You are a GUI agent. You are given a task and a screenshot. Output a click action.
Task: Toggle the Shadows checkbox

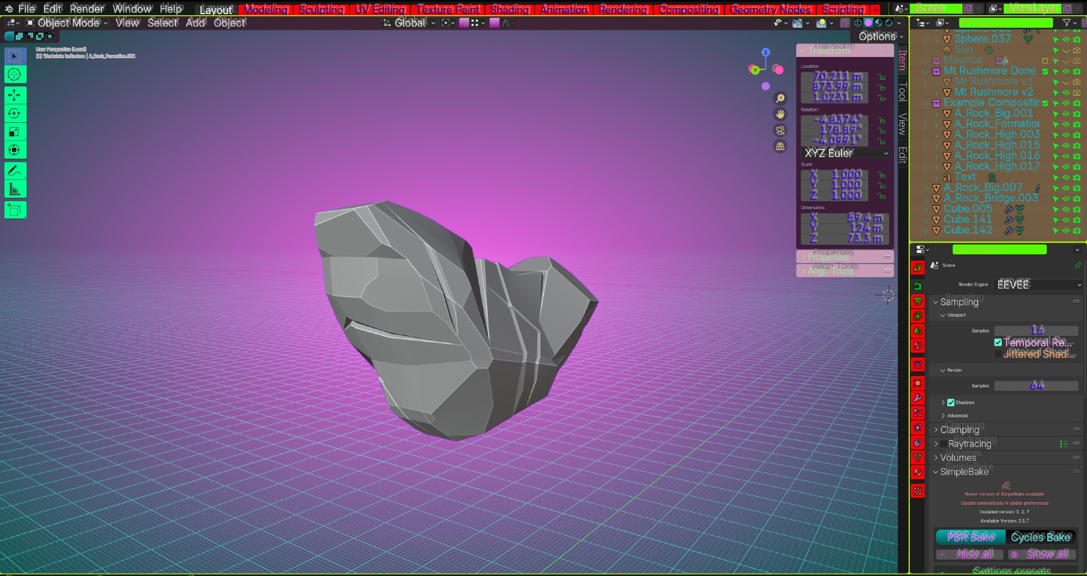tap(951, 403)
